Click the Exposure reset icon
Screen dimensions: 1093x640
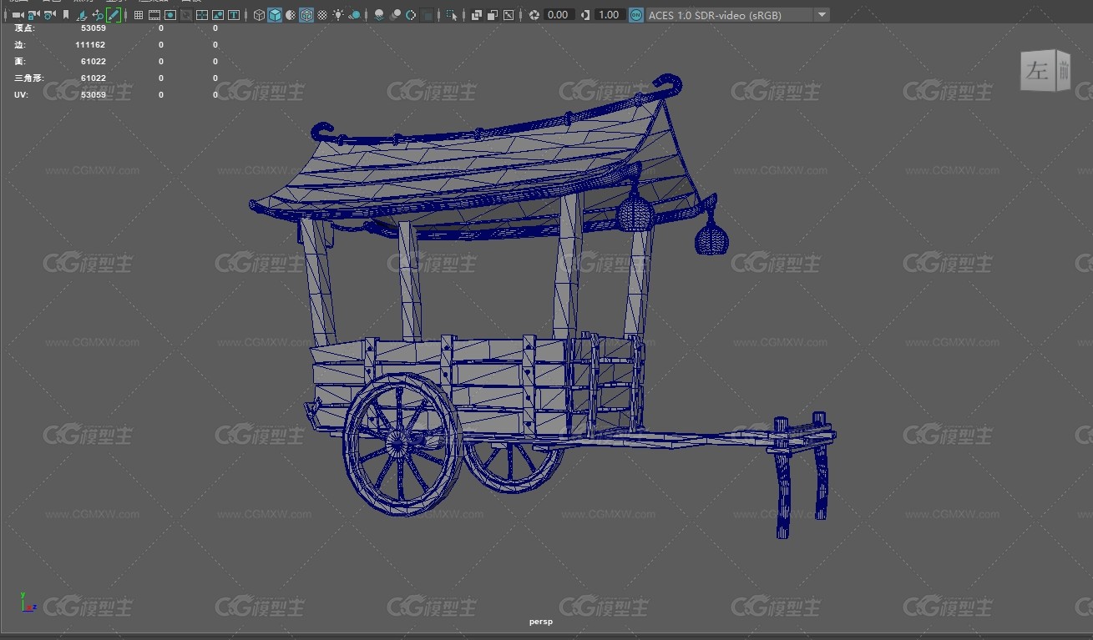534,15
